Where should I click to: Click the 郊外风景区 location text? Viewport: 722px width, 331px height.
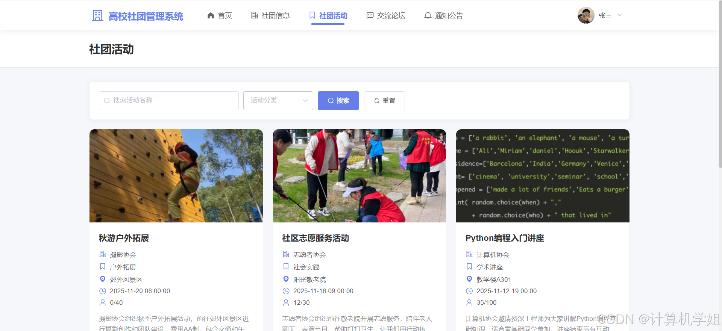[126, 280]
